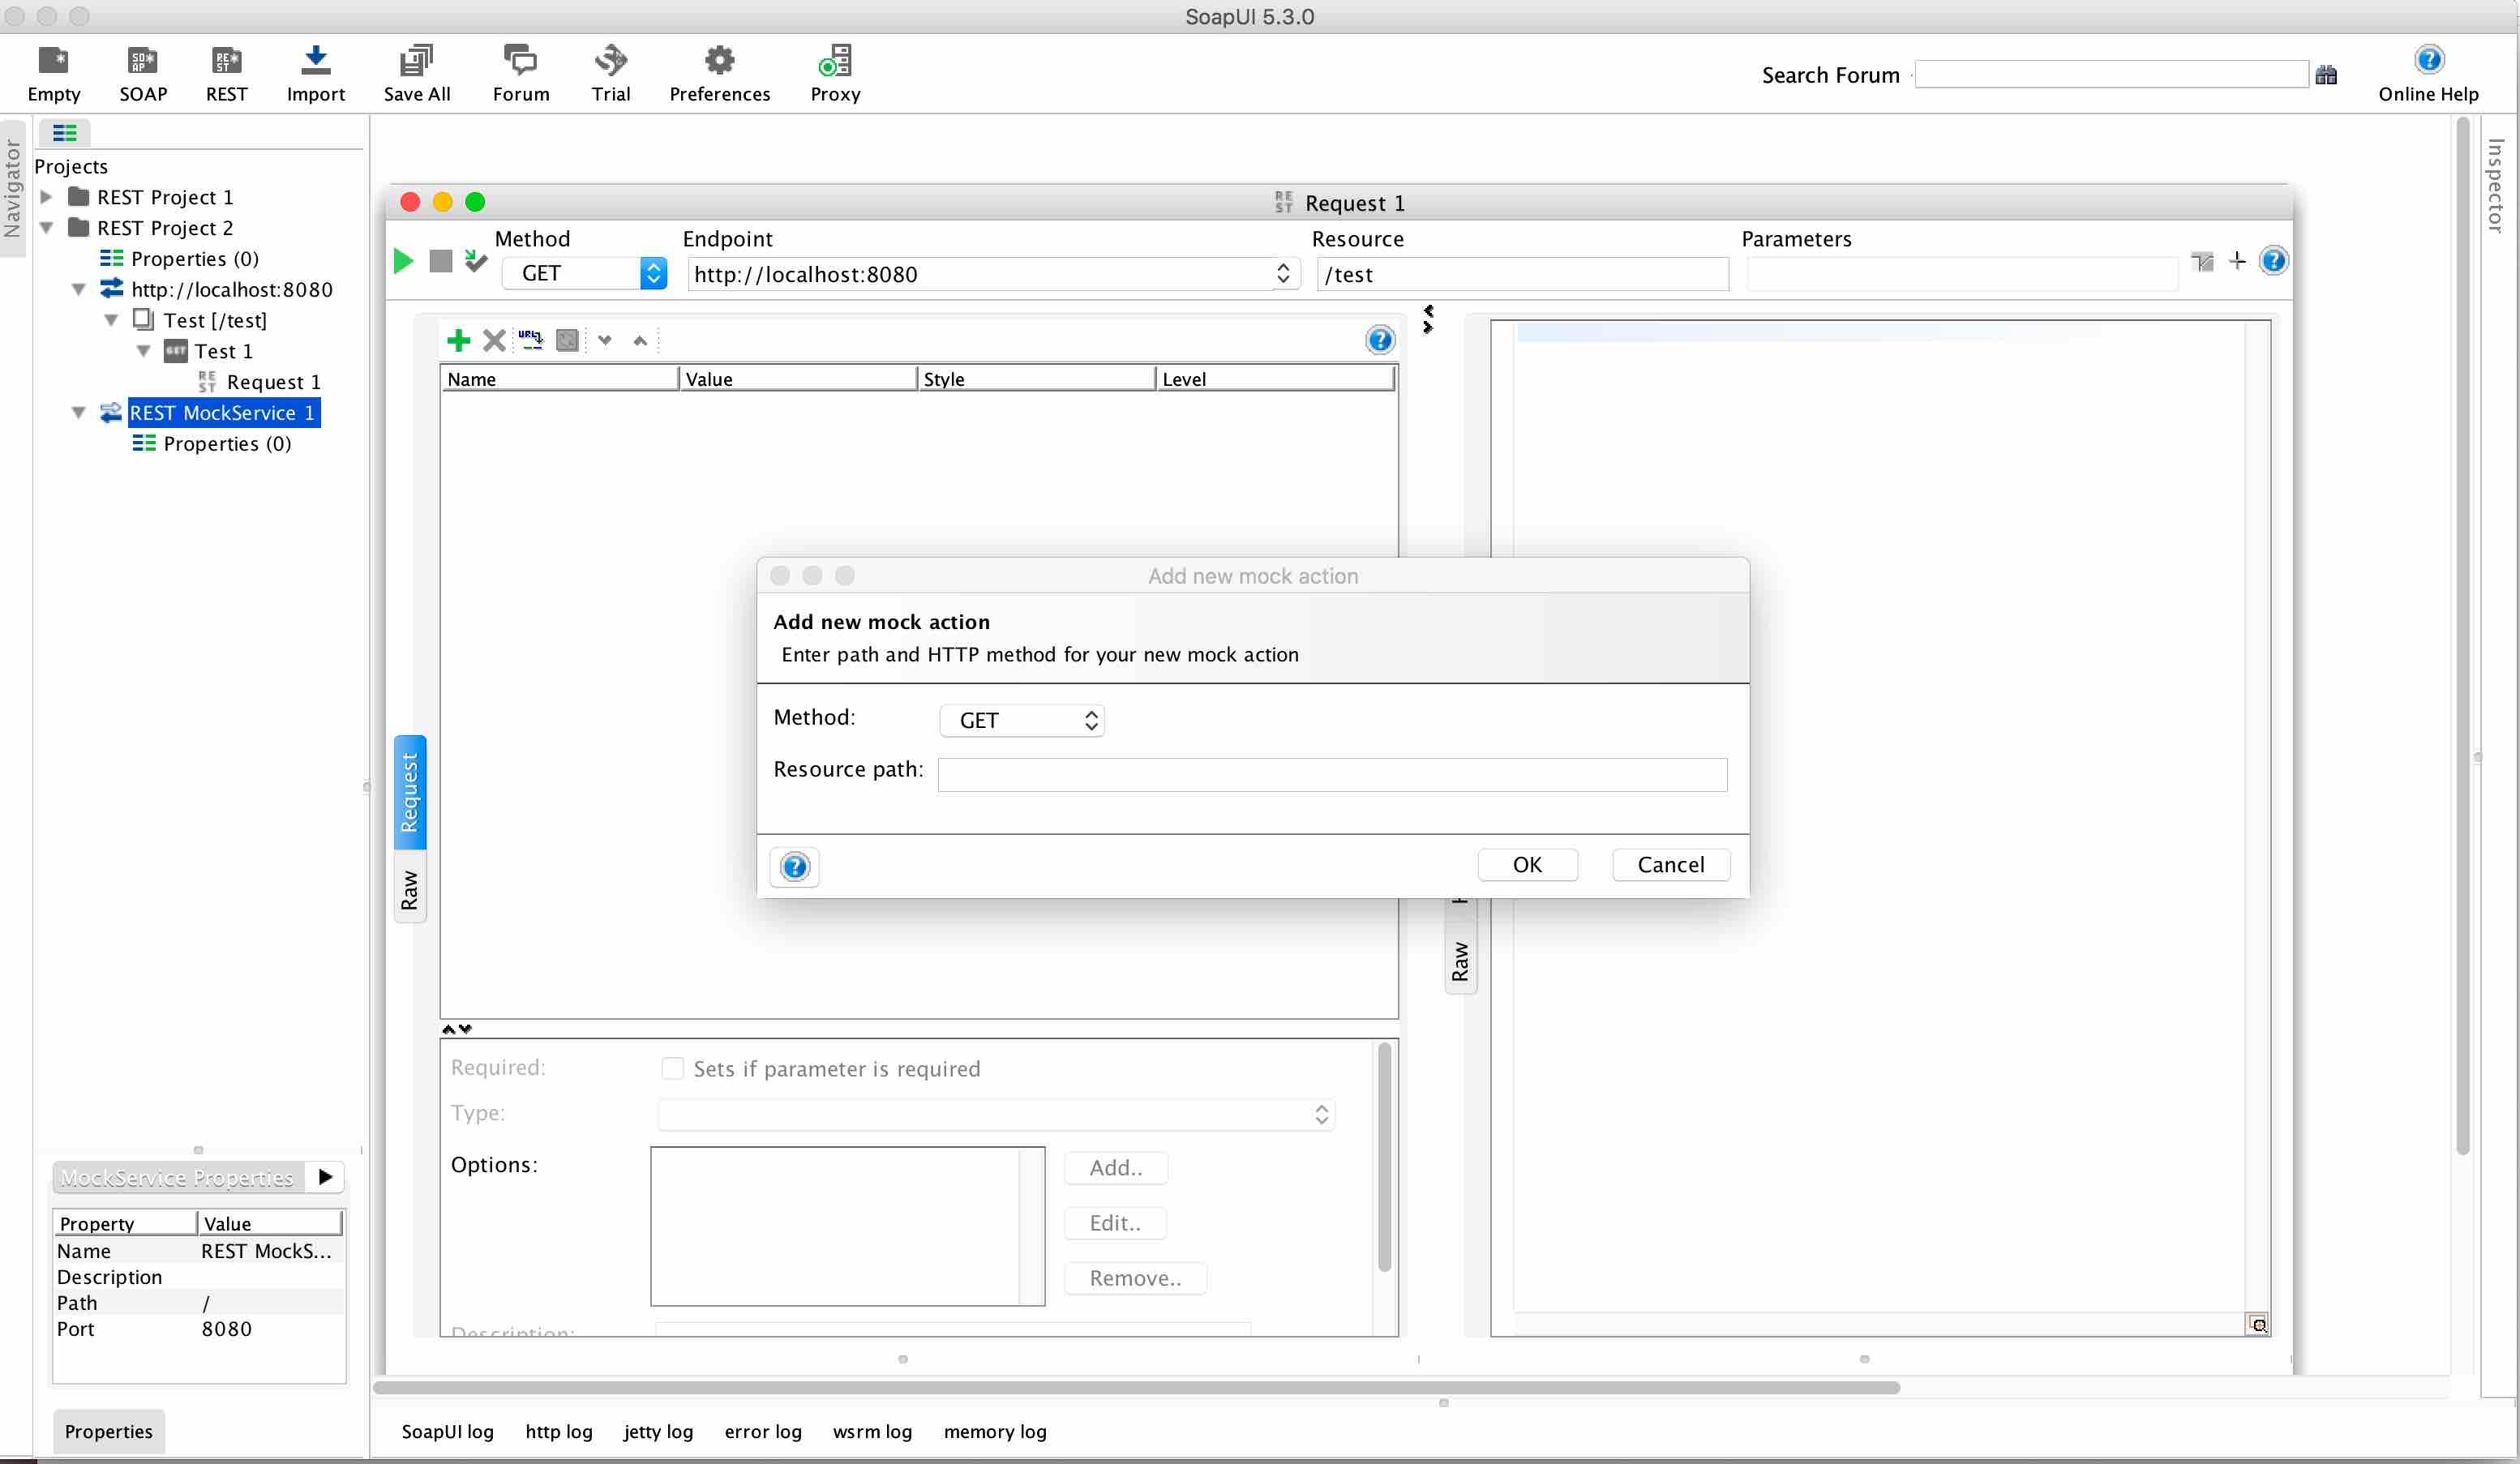Open the parameter Type dropdown
Viewport: 2520px width, 1464px height.
point(996,1115)
